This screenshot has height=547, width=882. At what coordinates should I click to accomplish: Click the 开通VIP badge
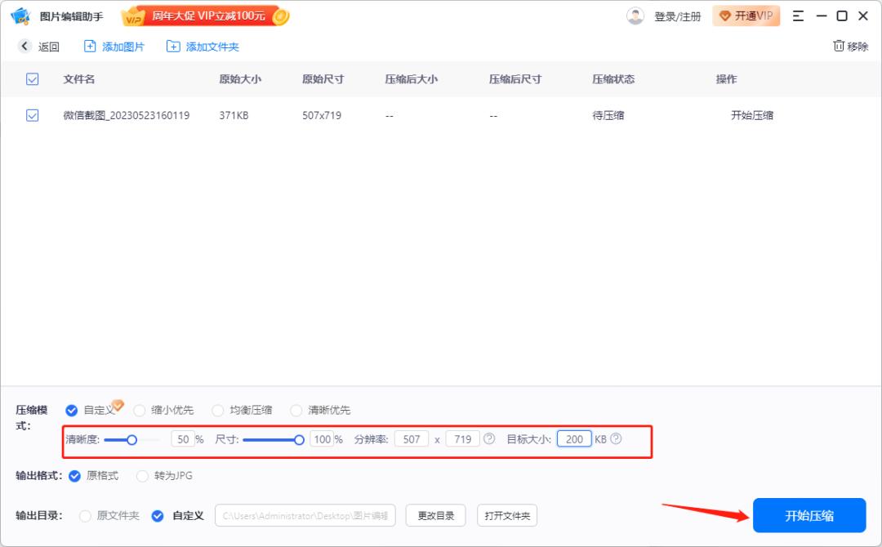coord(746,16)
